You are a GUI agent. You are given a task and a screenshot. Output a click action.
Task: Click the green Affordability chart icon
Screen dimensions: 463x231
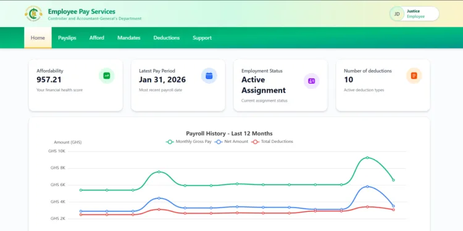coord(107,76)
